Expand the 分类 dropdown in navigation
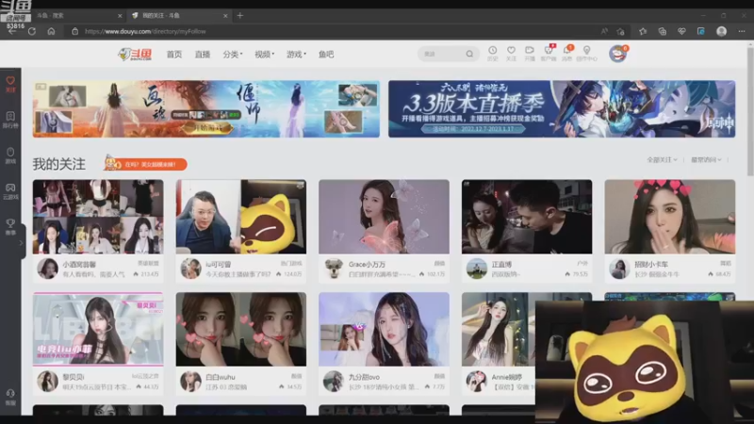 [x=233, y=55]
